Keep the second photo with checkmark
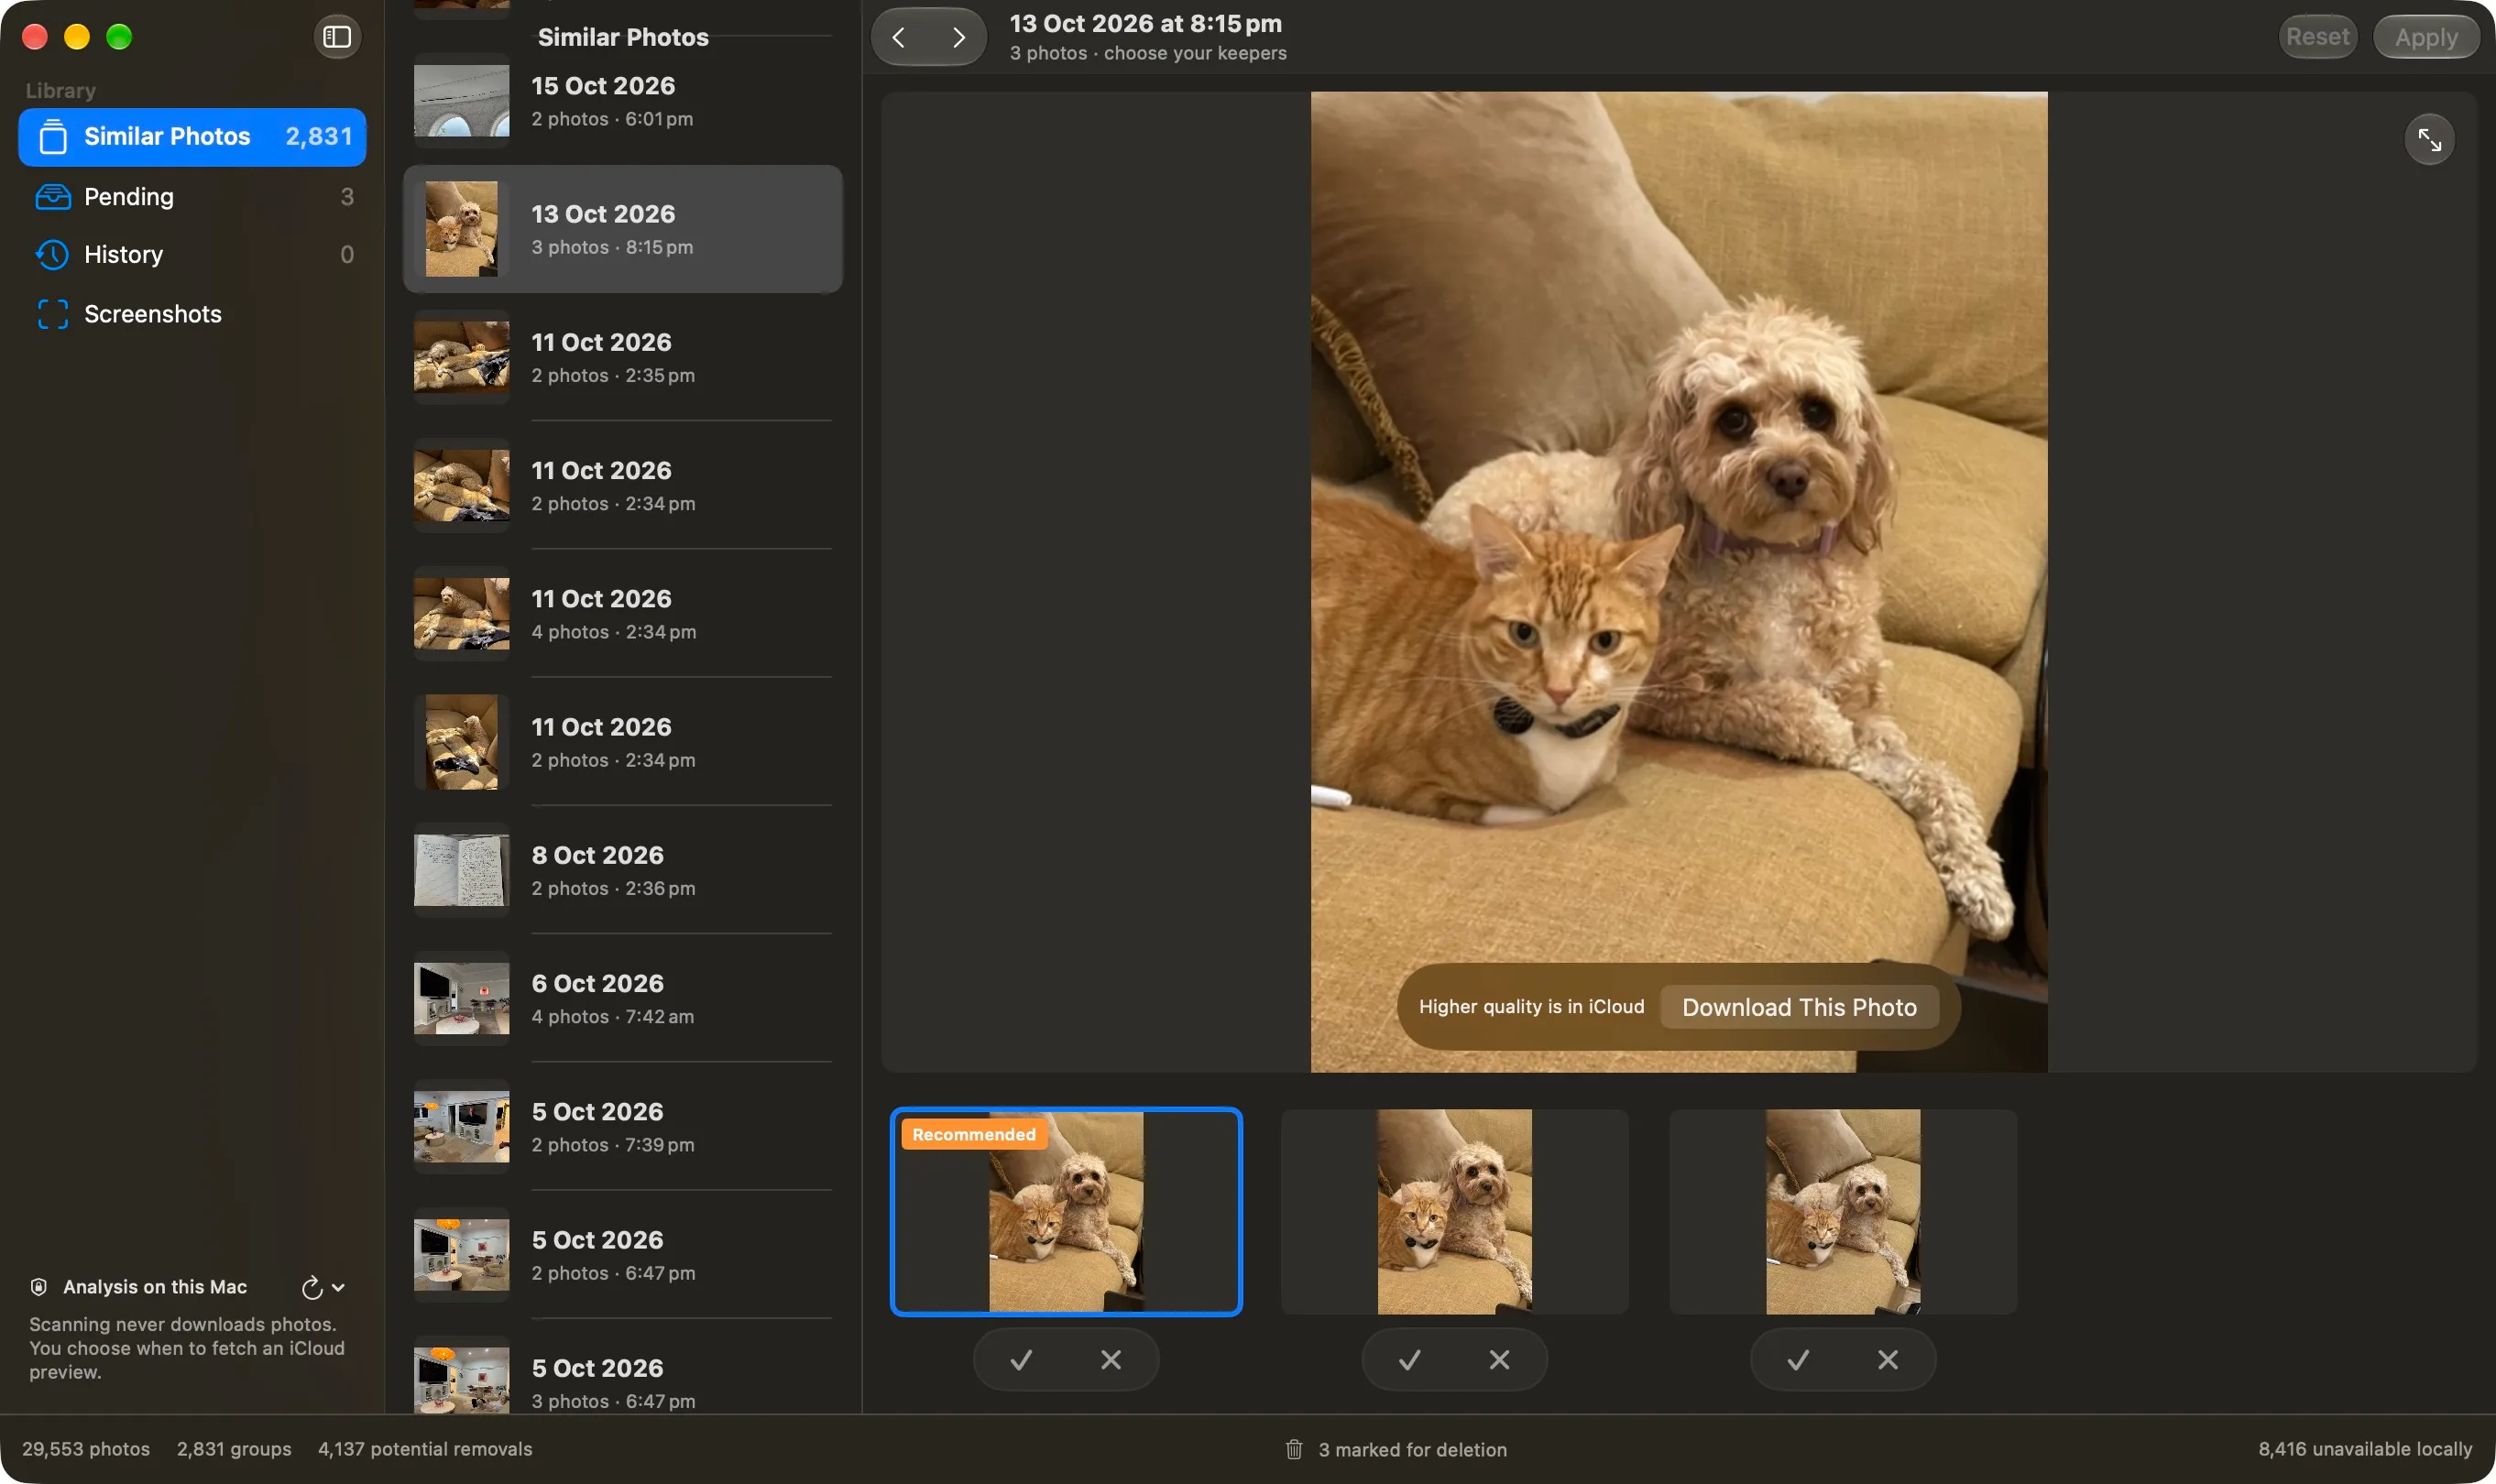This screenshot has width=2496, height=1484. point(1410,1359)
